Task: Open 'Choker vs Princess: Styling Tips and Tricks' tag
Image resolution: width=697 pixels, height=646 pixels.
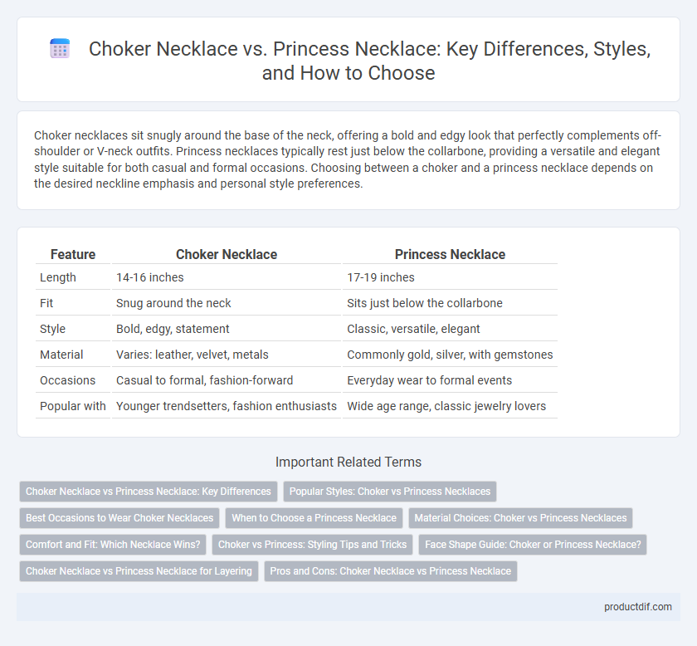Action: point(313,545)
